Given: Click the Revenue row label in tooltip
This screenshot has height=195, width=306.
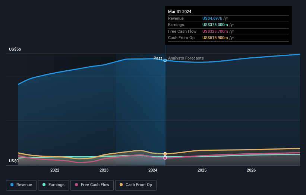Looking at the screenshot, I should coord(176,18).
